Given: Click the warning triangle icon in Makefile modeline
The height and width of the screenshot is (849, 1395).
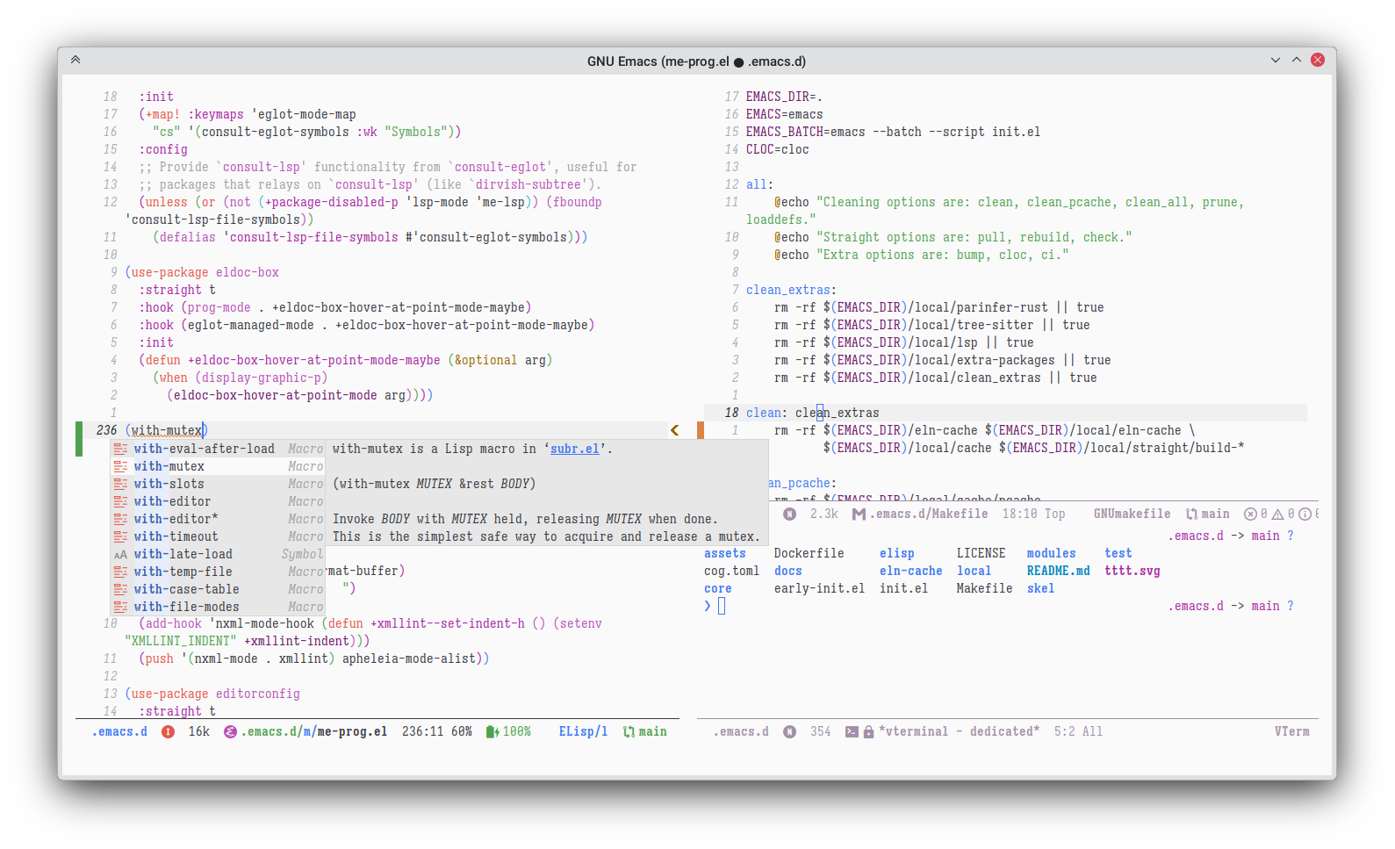Looking at the screenshot, I should [x=1278, y=514].
